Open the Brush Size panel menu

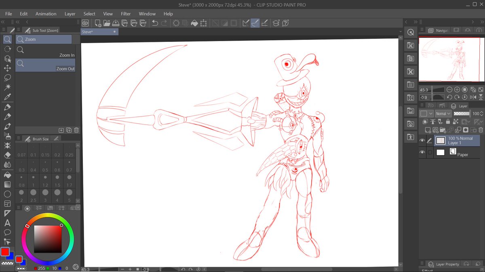(19, 139)
